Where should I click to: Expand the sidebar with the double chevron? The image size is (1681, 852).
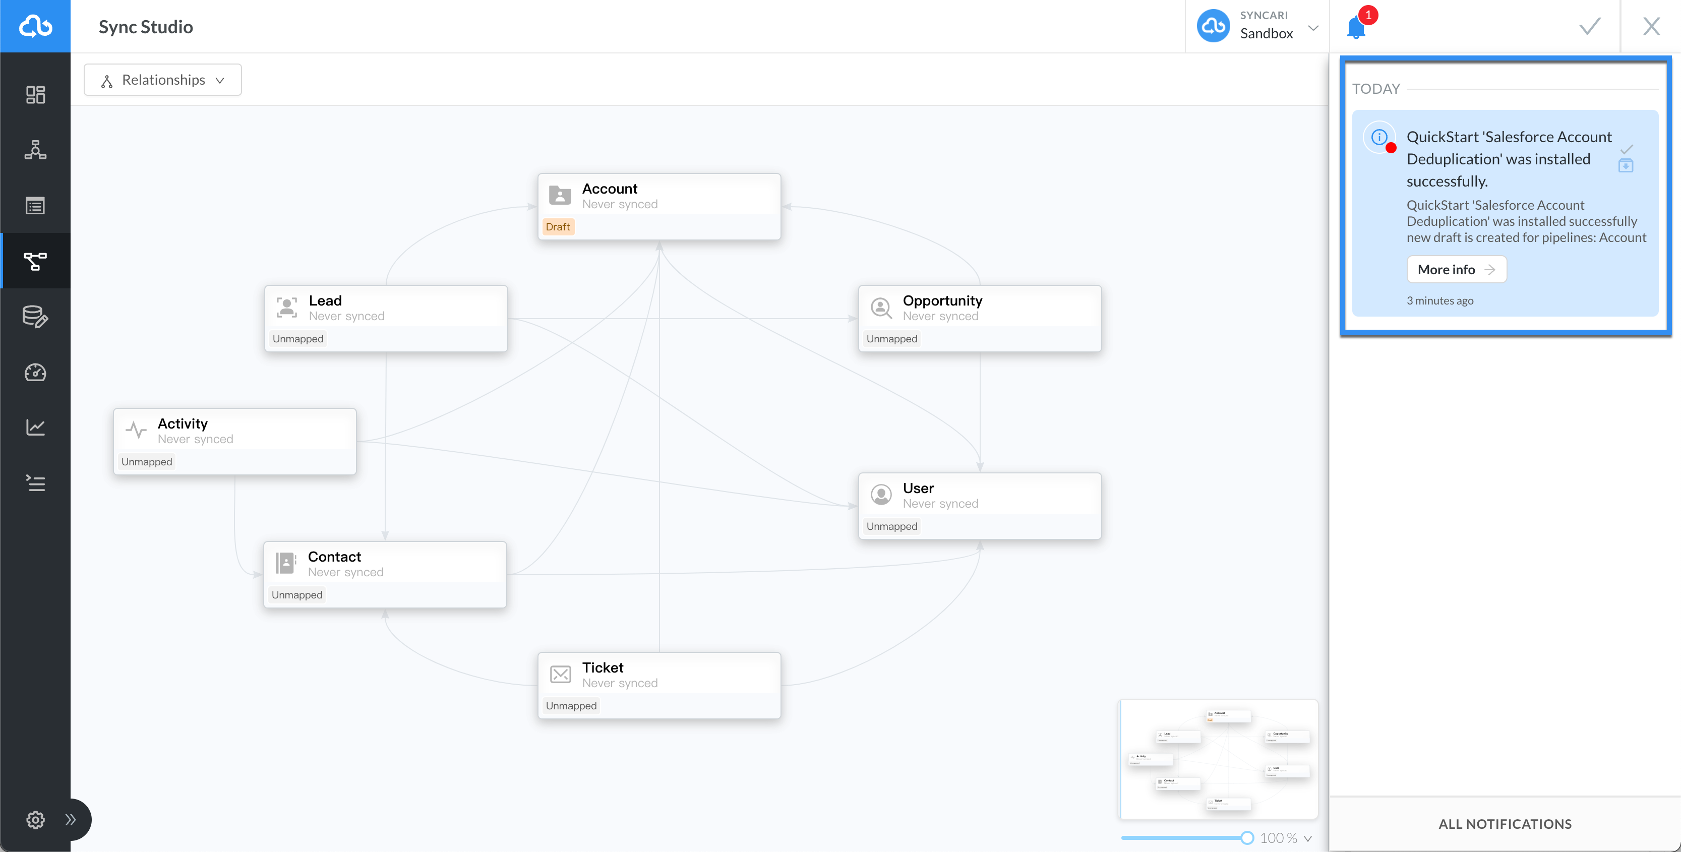(71, 819)
